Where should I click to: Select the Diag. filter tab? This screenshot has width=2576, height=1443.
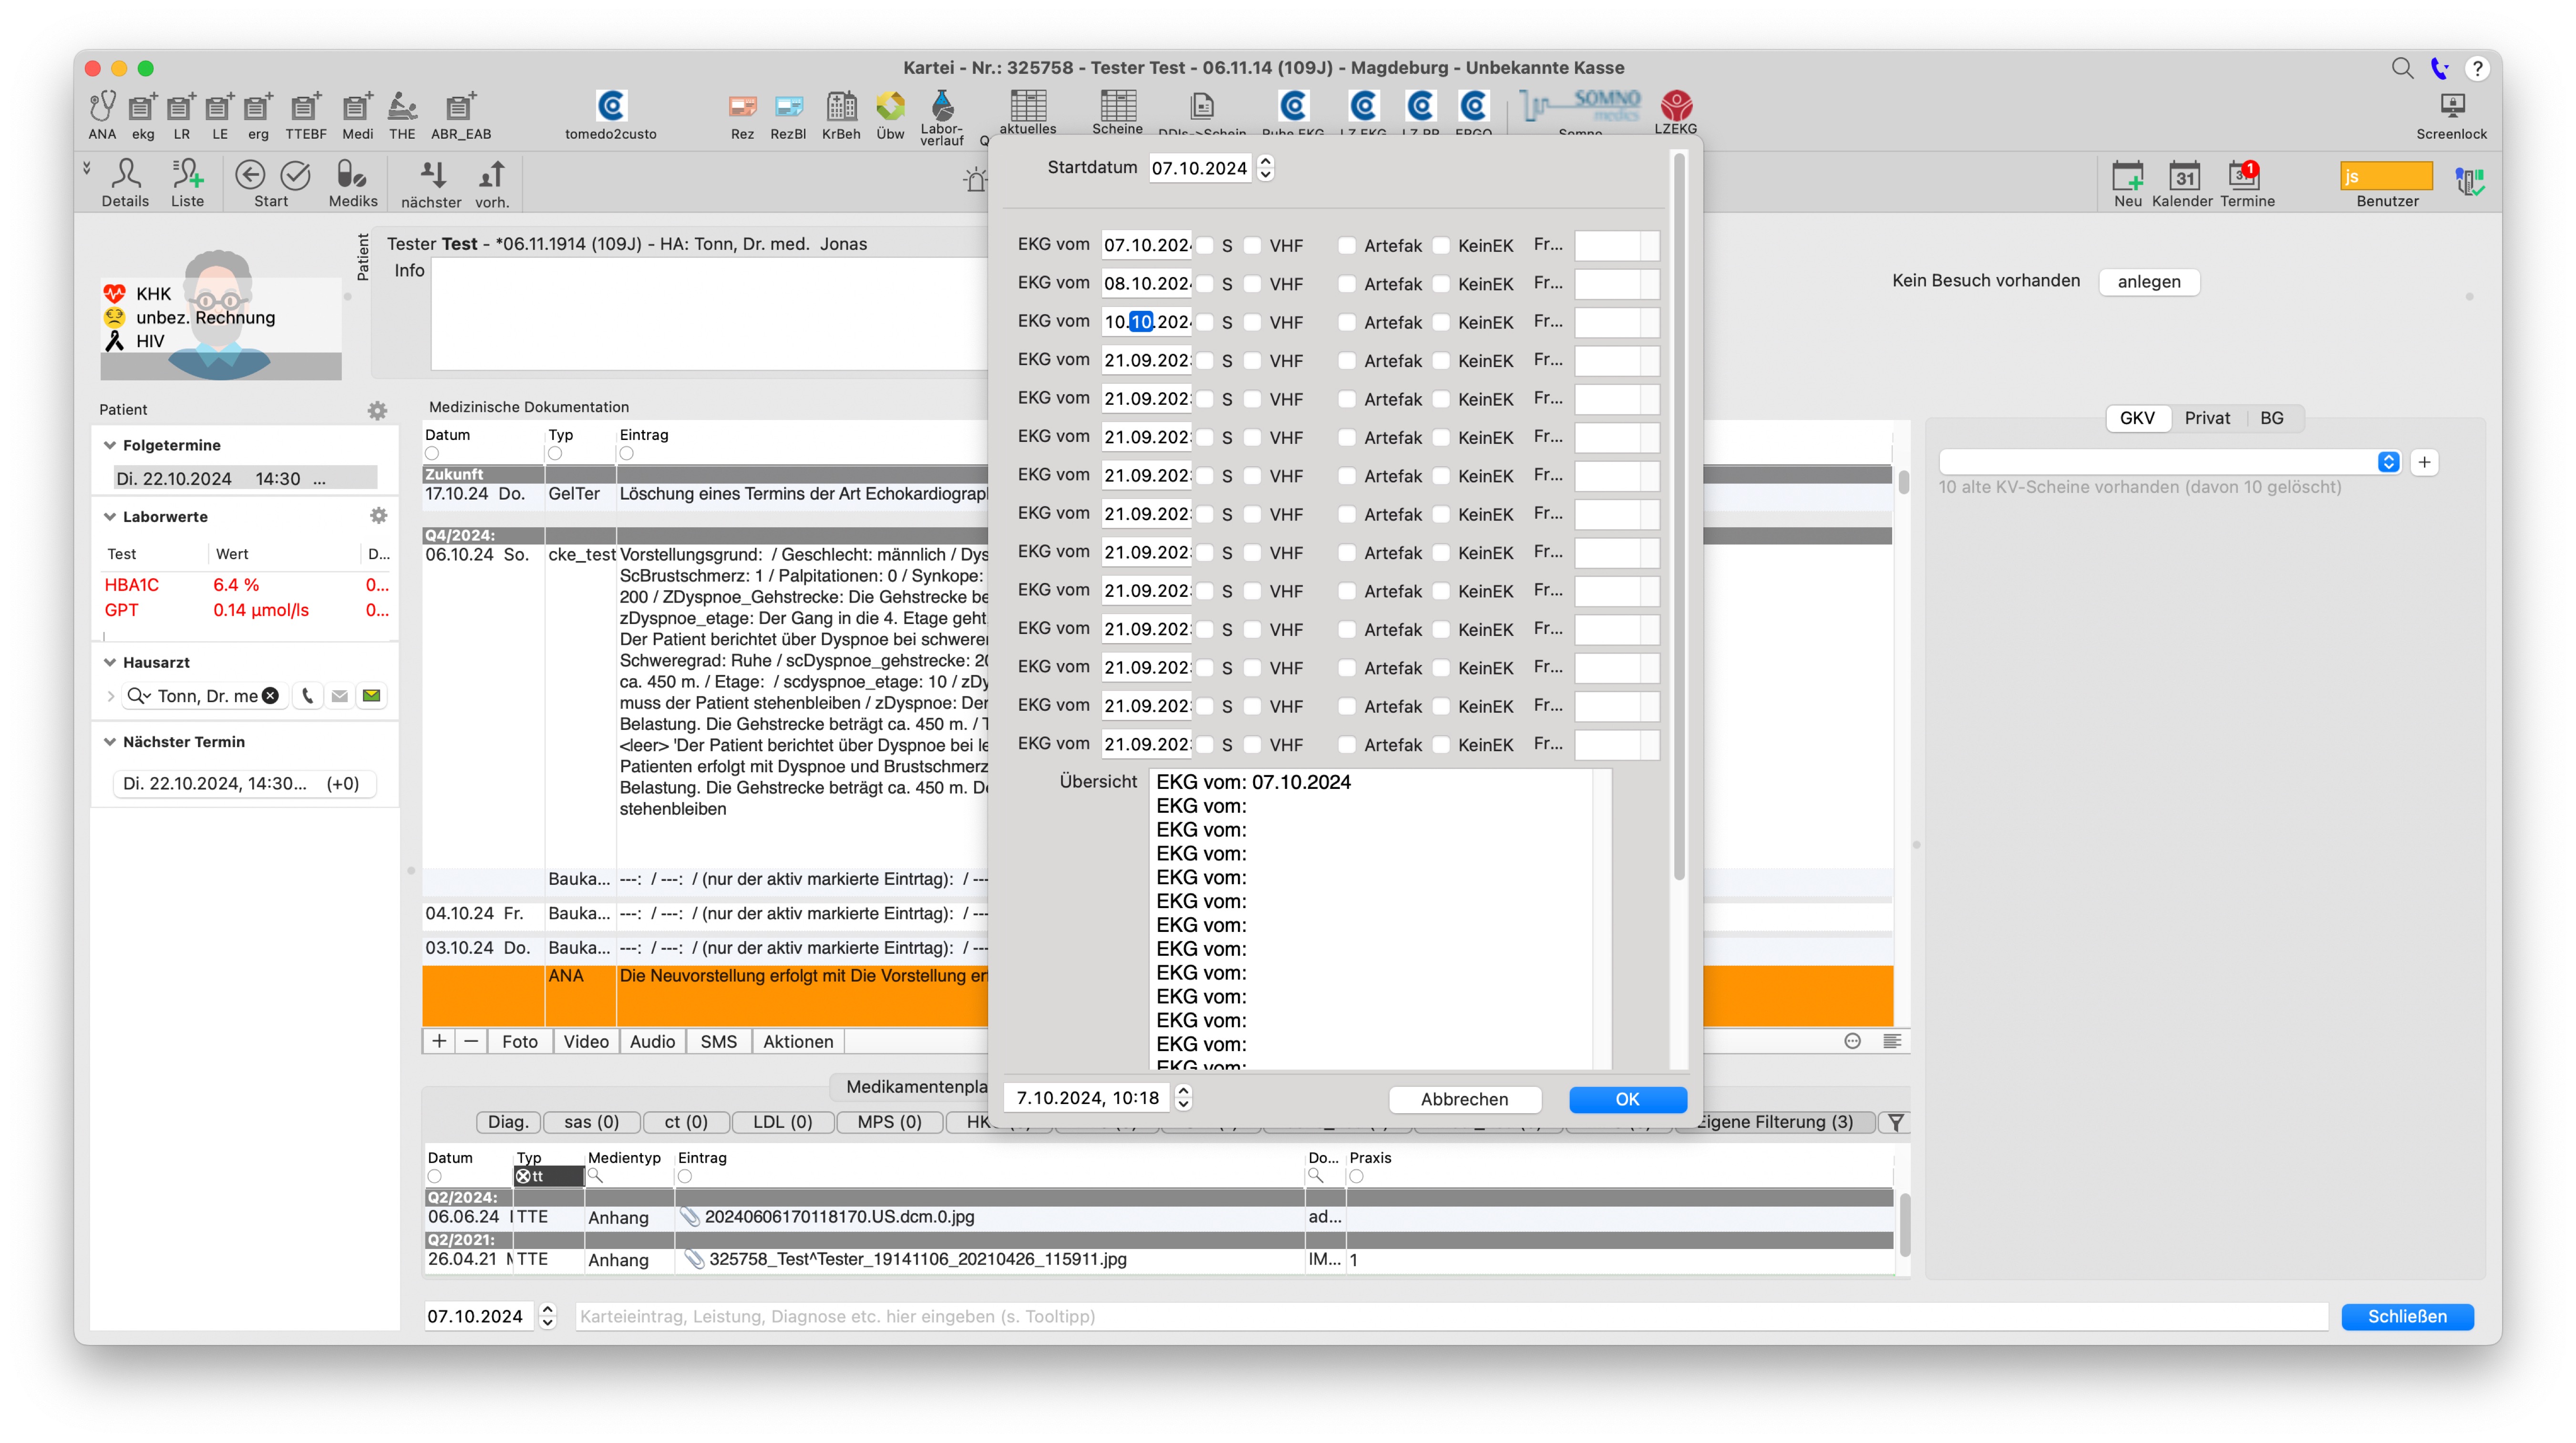(508, 1122)
